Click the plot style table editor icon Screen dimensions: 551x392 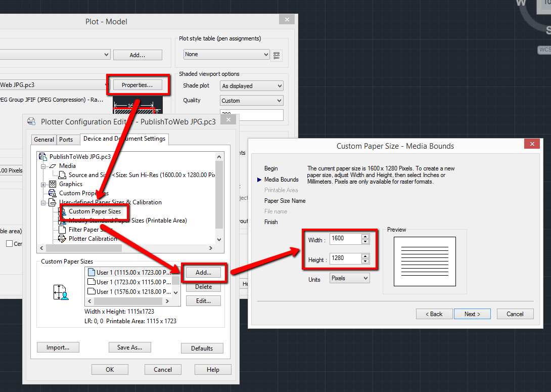point(277,55)
